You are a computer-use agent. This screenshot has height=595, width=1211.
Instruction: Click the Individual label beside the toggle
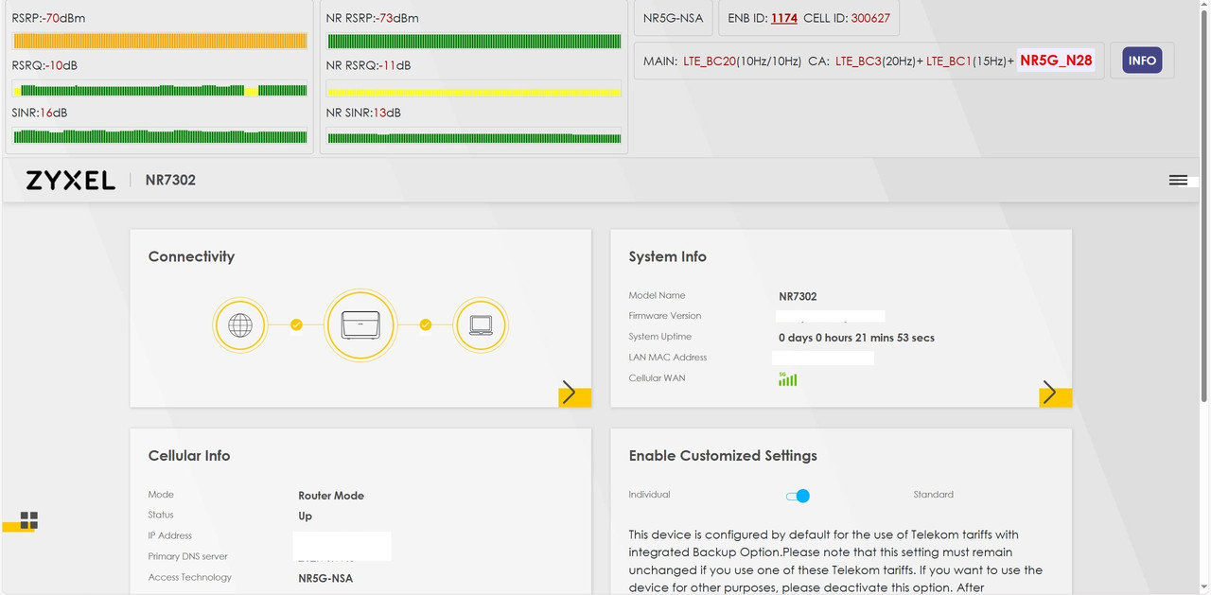(649, 495)
